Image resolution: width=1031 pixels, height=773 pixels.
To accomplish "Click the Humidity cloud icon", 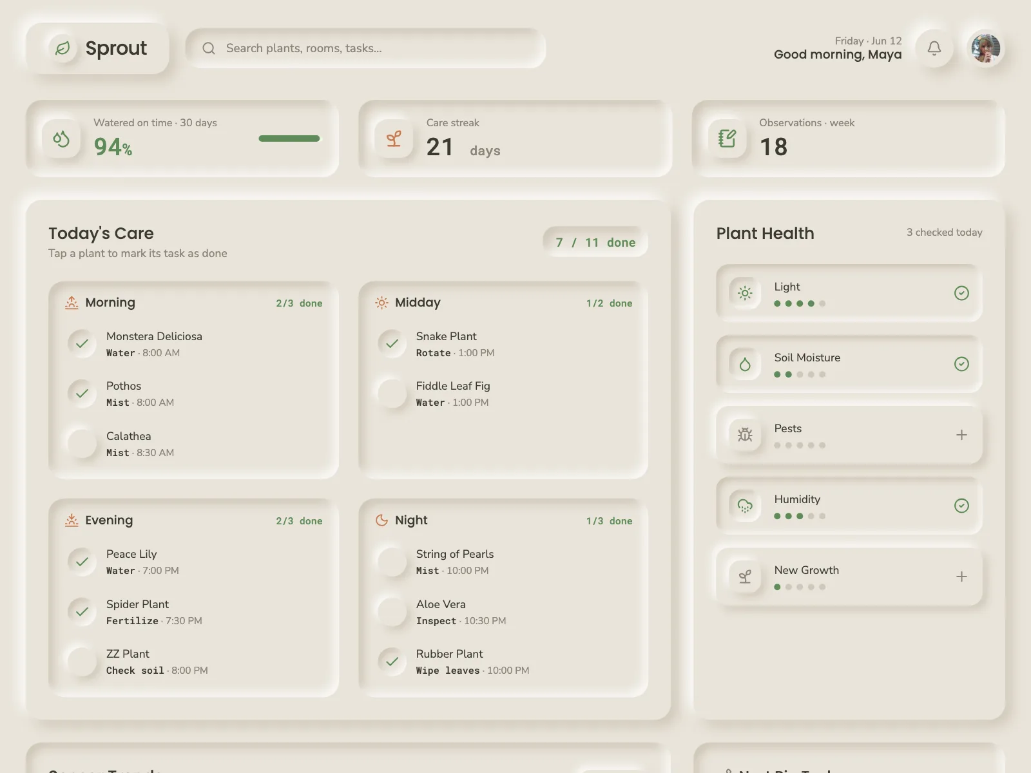I will click(745, 506).
